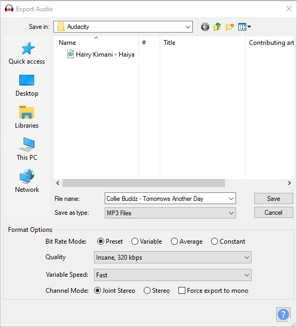Click the horizontal scrollbar thumb
The image size is (297, 327).
[x=144, y=183]
